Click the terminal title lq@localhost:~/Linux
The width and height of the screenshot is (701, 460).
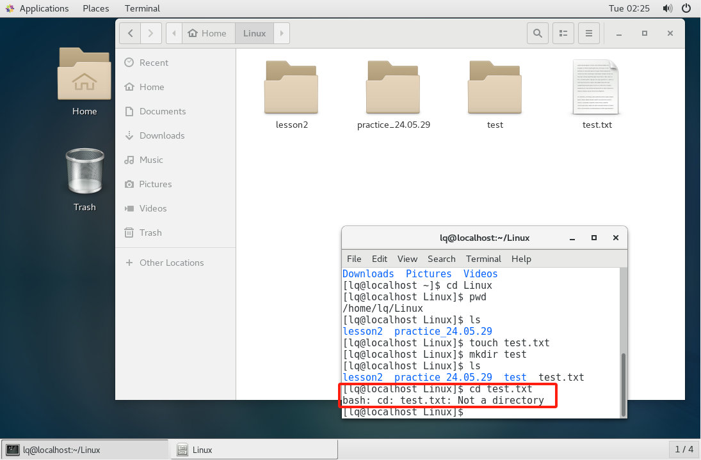[x=485, y=238]
